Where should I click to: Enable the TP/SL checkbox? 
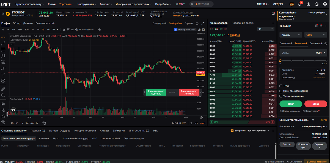click(x=281, y=86)
